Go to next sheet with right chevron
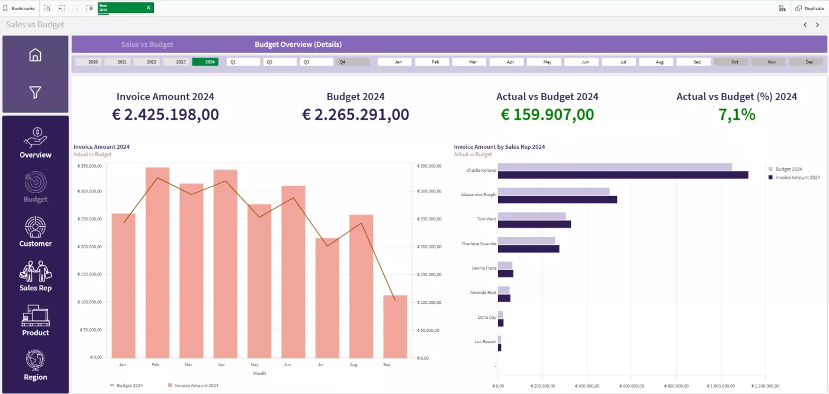 (x=818, y=25)
